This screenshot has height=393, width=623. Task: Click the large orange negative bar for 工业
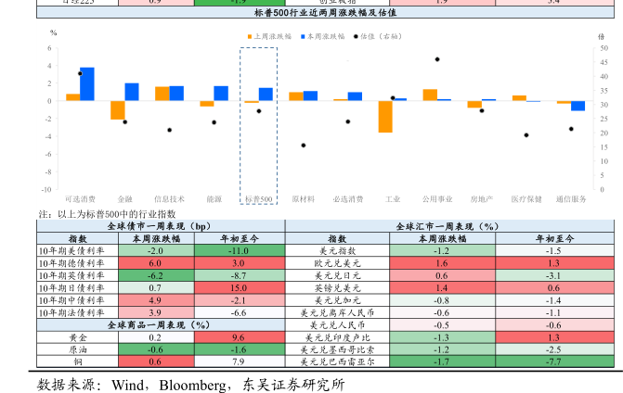[x=385, y=117]
